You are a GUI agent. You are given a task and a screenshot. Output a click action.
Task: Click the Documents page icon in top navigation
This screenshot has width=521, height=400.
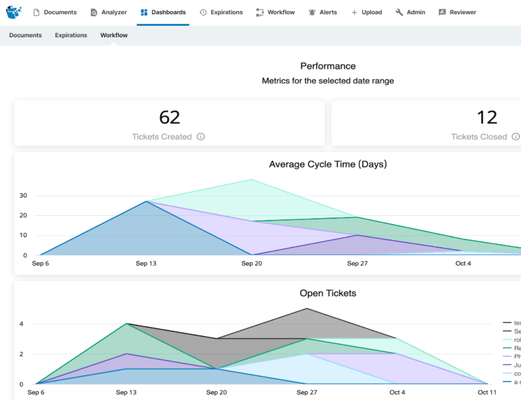[36, 13]
